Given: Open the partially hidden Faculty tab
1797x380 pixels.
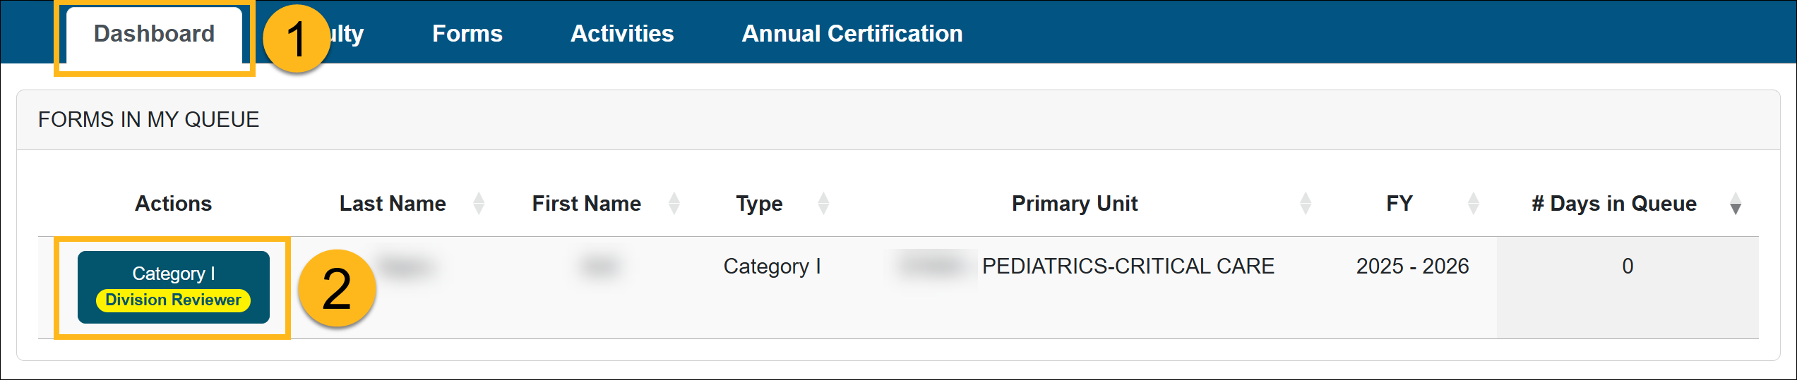Looking at the screenshot, I should click(x=347, y=34).
